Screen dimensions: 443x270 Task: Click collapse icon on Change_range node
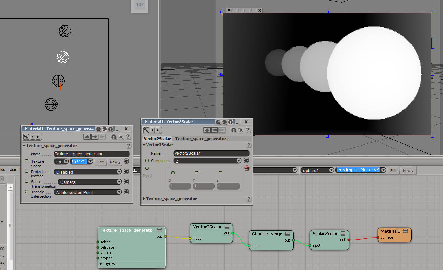(288, 234)
